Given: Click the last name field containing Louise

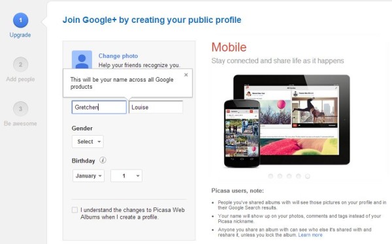Looking at the screenshot, I should click(155, 107).
